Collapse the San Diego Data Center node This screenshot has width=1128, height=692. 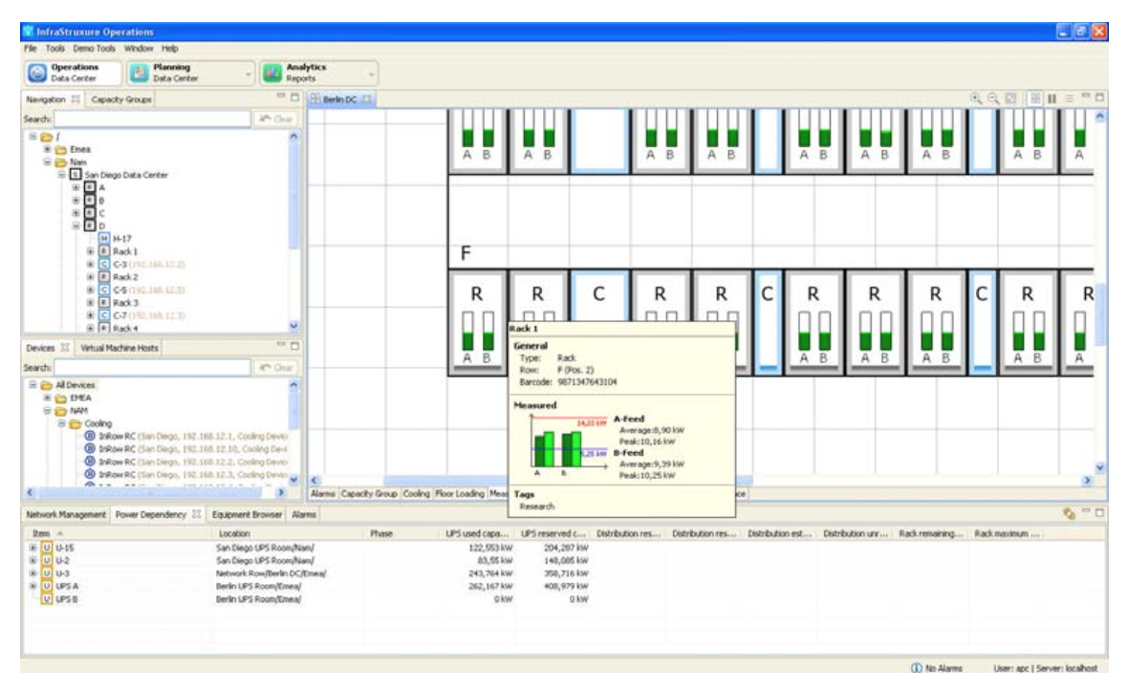(x=61, y=175)
